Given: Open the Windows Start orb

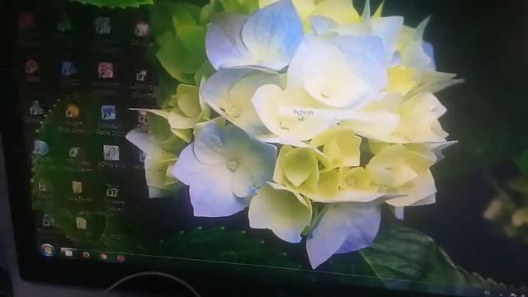Looking at the screenshot, I should tap(48, 250).
